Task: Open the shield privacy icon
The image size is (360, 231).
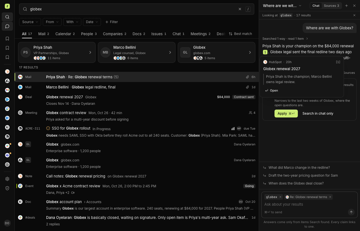Action: (7, 188)
